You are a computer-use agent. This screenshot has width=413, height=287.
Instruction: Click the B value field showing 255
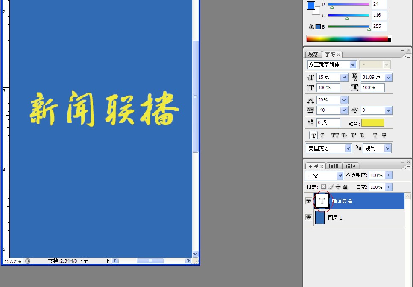[379, 26]
